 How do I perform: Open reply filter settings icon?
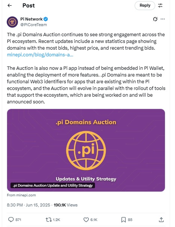click(160, 6)
